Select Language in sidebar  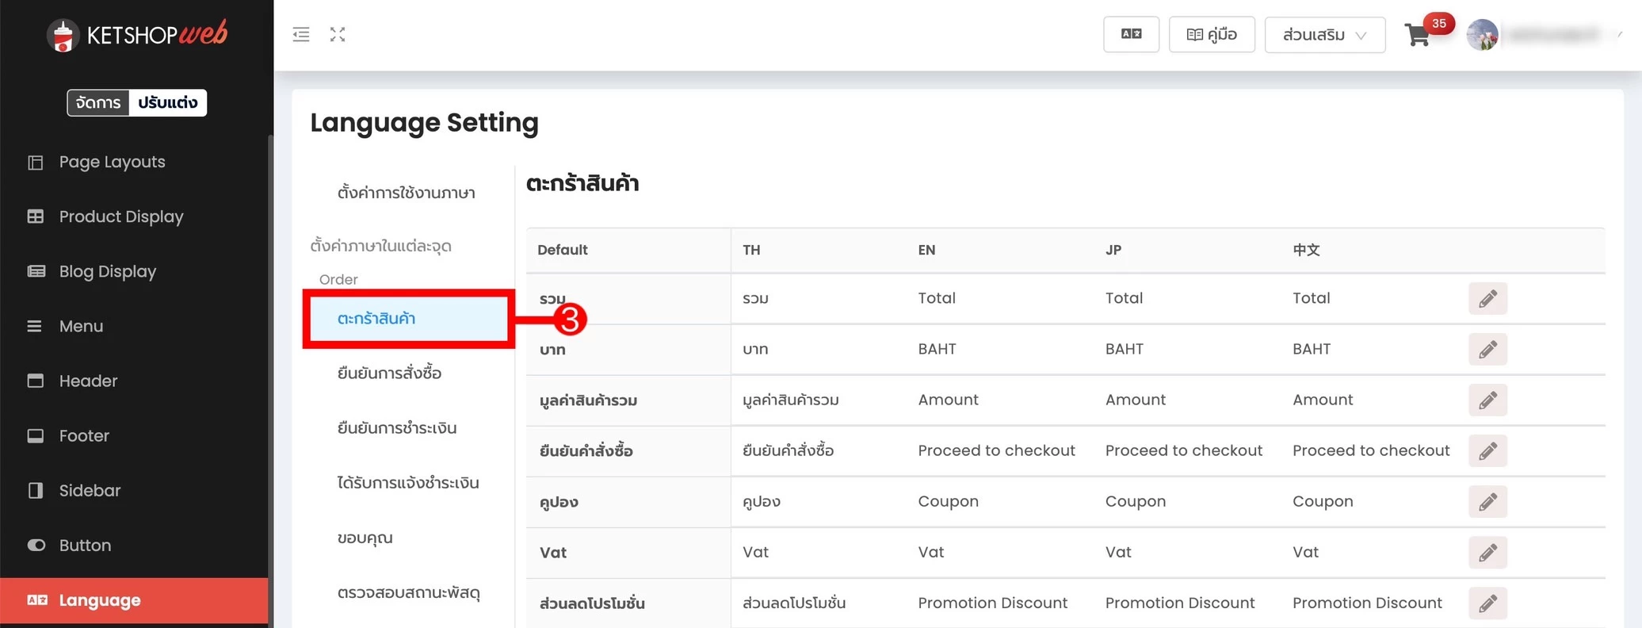pos(135,600)
